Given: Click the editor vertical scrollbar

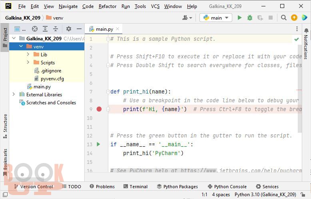Looking at the screenshot, I should [300, 89].
